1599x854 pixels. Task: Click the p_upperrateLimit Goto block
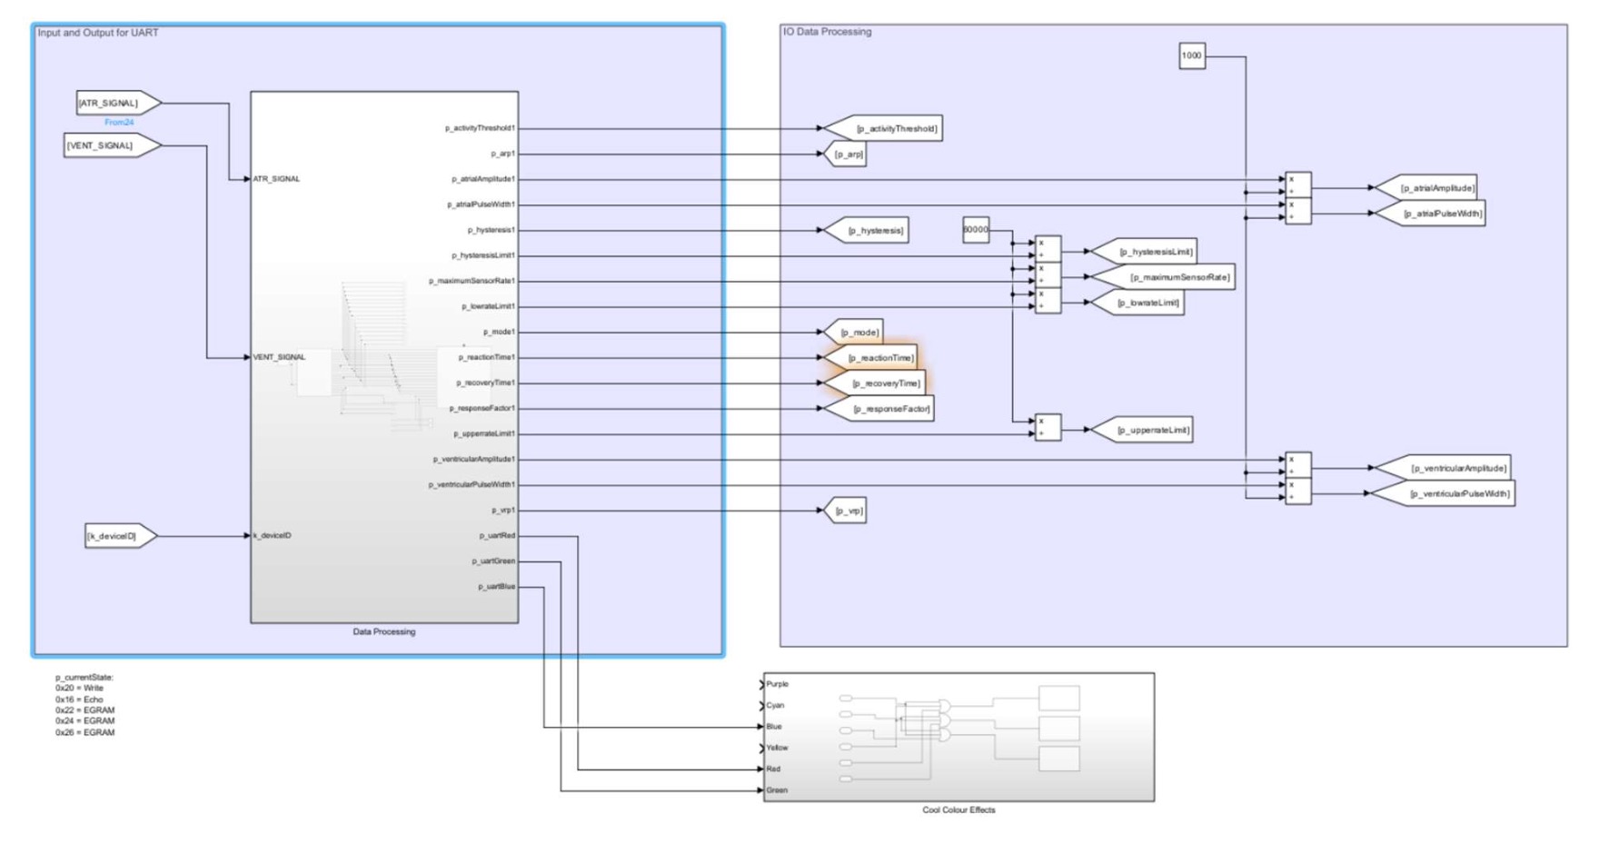(x=1142, y=430)
